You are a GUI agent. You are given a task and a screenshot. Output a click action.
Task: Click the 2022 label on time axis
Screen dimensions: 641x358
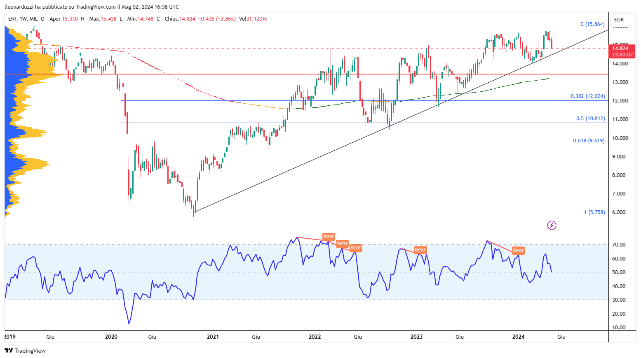315,337
